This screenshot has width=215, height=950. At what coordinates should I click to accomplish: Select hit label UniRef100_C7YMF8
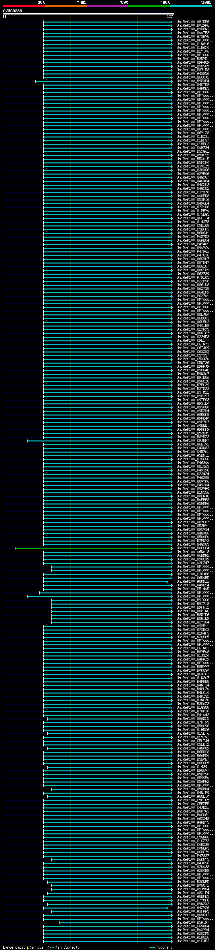(x=192, y=900)
